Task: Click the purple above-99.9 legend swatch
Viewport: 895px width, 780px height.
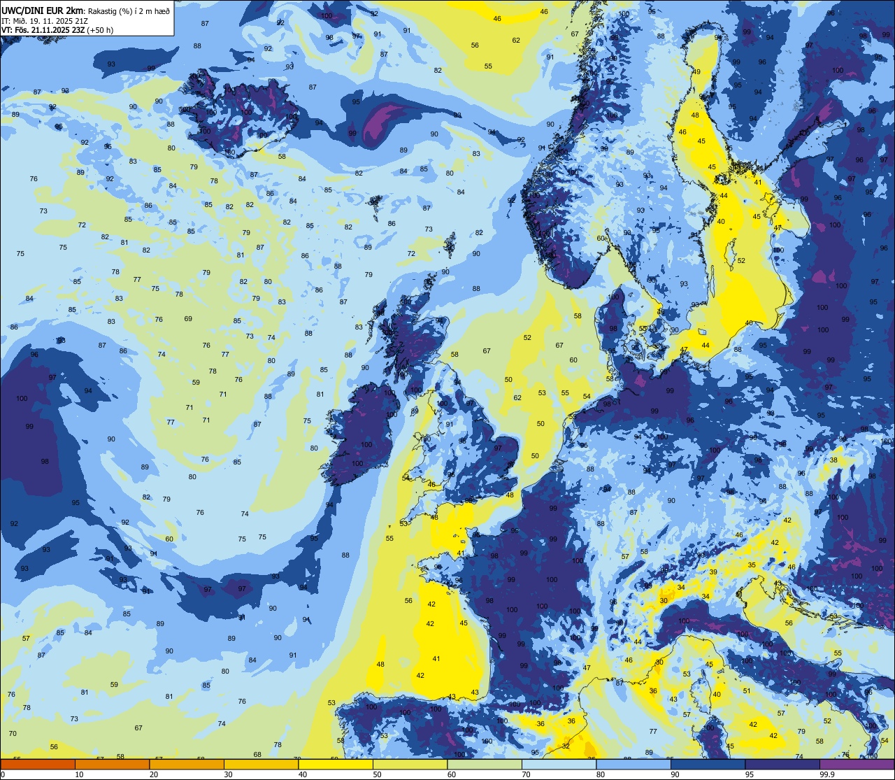Action: coord(857,764)
